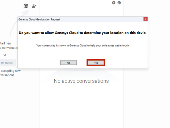
Task: Click the 'Your current city is shown' message
Action: point(83,46)
